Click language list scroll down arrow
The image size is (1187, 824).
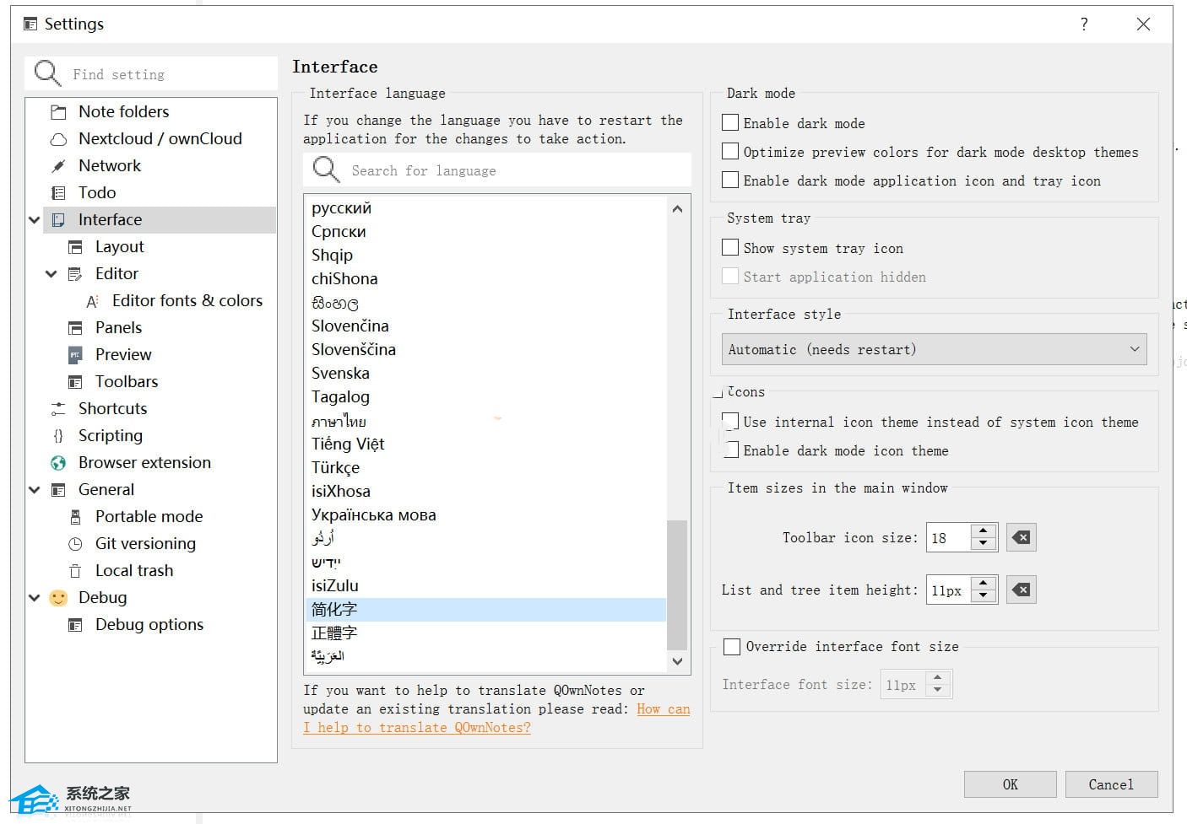click(x=677, y=662)
